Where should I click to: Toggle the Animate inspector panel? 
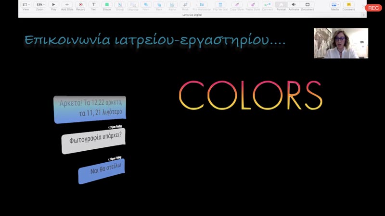pyautogui.click(x=294, y=5)
